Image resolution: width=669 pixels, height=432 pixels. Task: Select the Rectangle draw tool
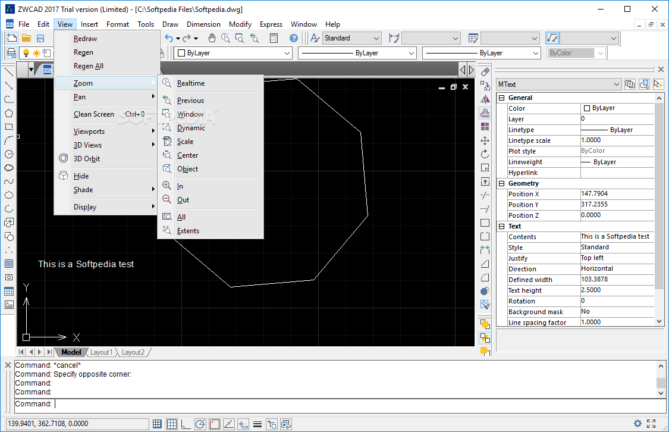pos(8,127)
